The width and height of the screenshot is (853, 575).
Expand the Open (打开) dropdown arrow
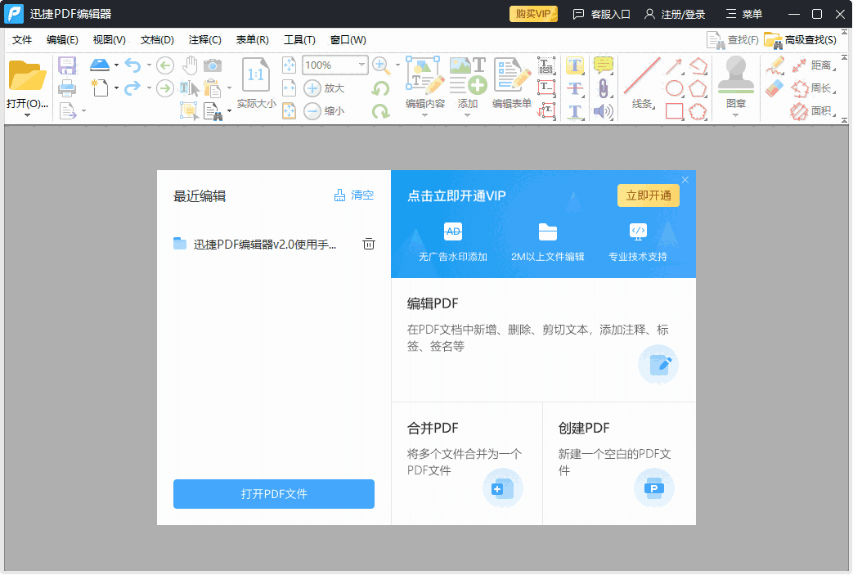(x=27, y=116)
